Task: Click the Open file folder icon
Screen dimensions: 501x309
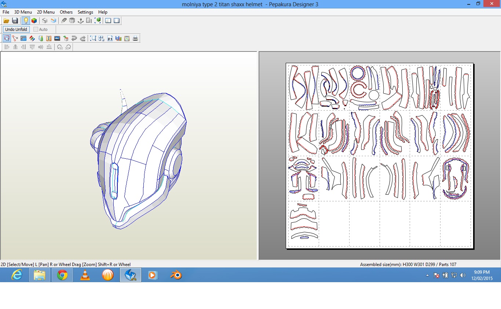Action: (x=6, y=21)
